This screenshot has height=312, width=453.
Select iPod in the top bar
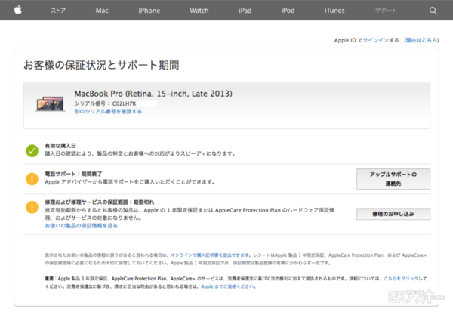(288, 11)
